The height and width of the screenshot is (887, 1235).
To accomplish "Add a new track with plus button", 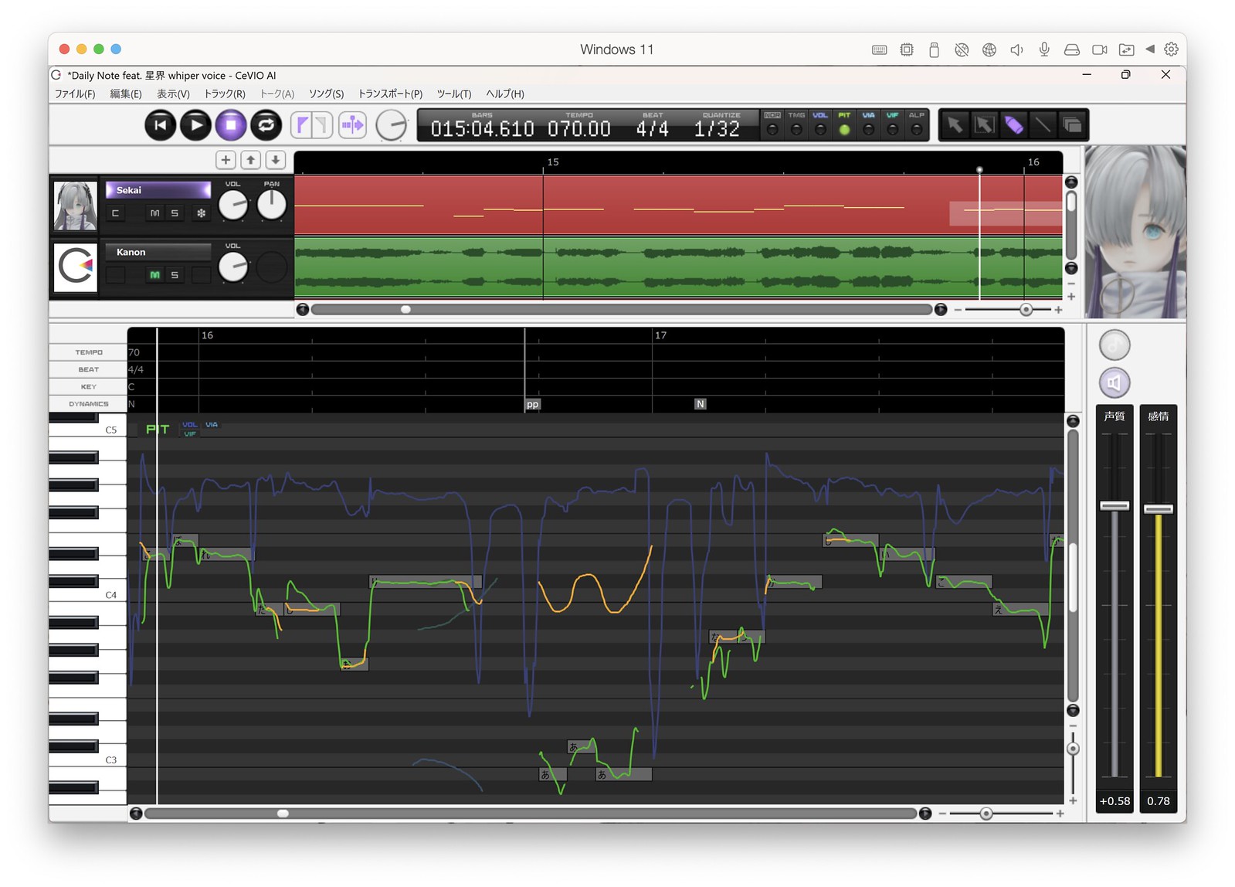I will pos(226,160).
